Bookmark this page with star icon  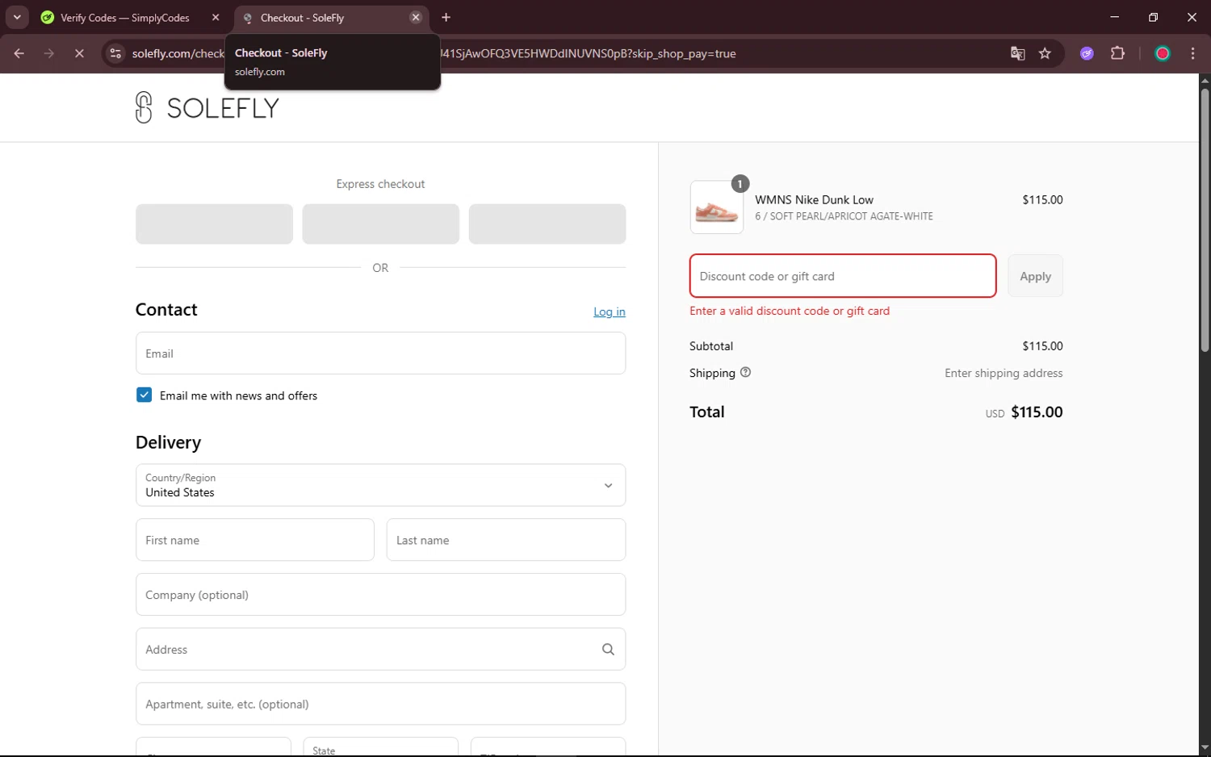coord(1045,53)
